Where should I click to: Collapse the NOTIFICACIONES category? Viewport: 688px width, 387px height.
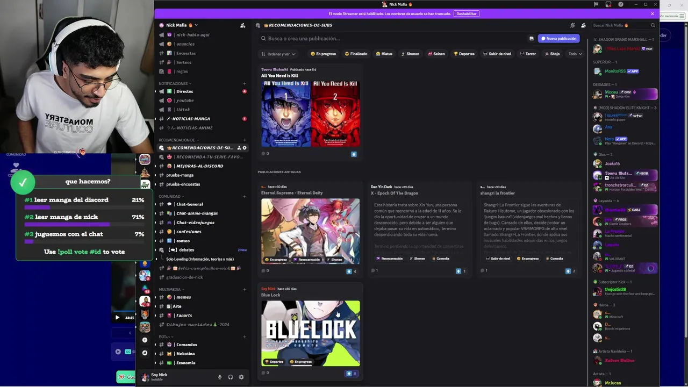pyautogui.click(x=175, y=84)
